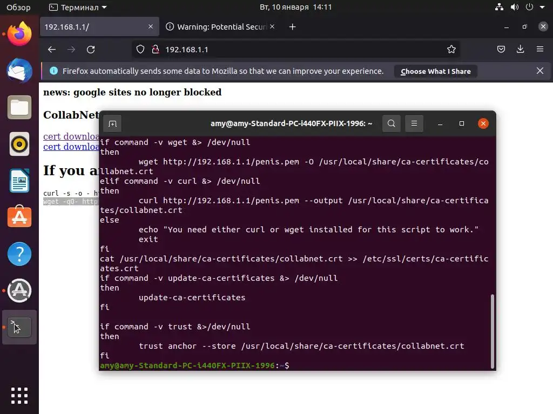
Task: Click the terminal prompt line
Action: point(194,365)
